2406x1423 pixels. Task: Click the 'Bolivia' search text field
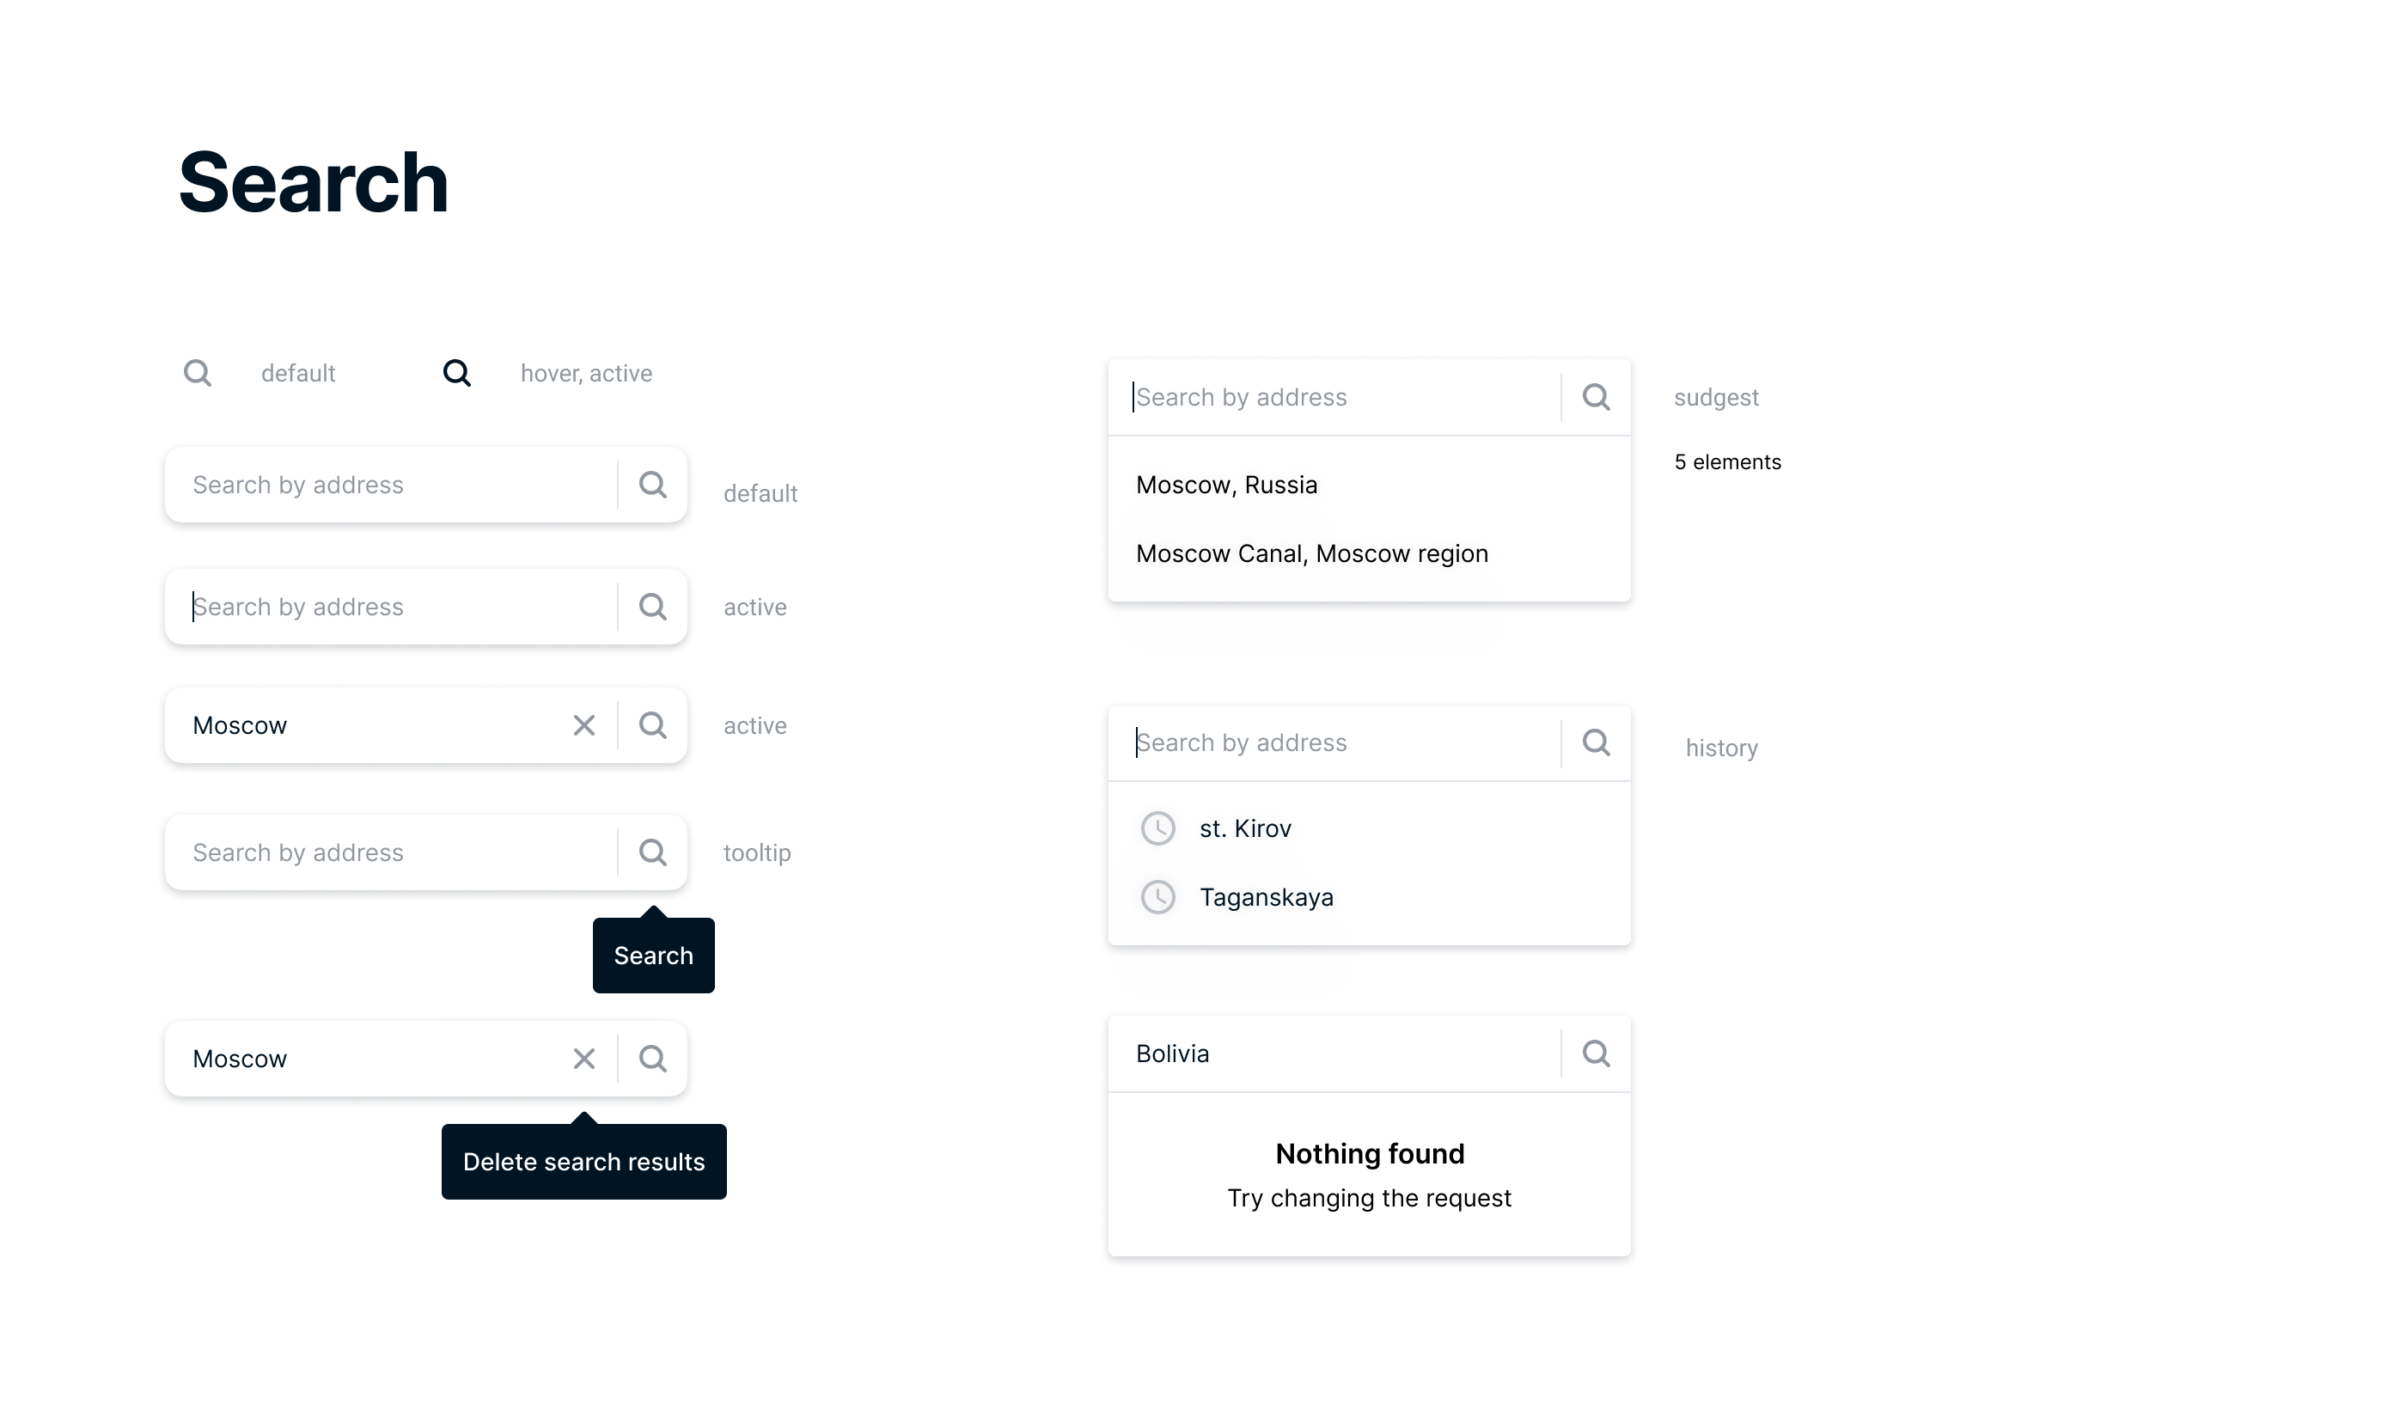pos(1333,1054)
